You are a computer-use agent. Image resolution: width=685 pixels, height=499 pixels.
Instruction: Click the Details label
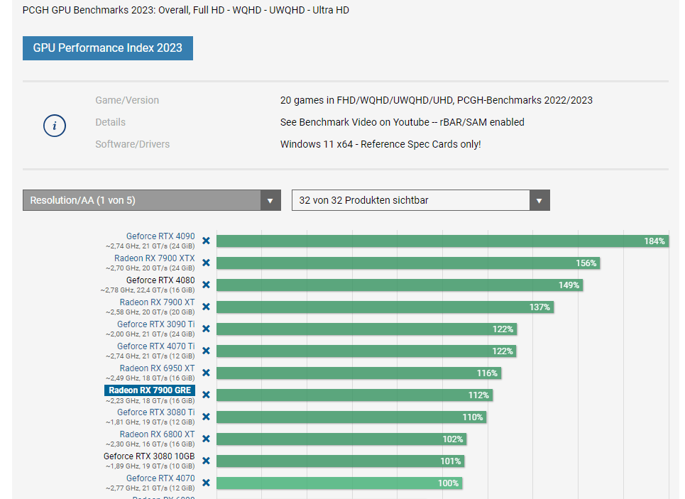(111, 122)
